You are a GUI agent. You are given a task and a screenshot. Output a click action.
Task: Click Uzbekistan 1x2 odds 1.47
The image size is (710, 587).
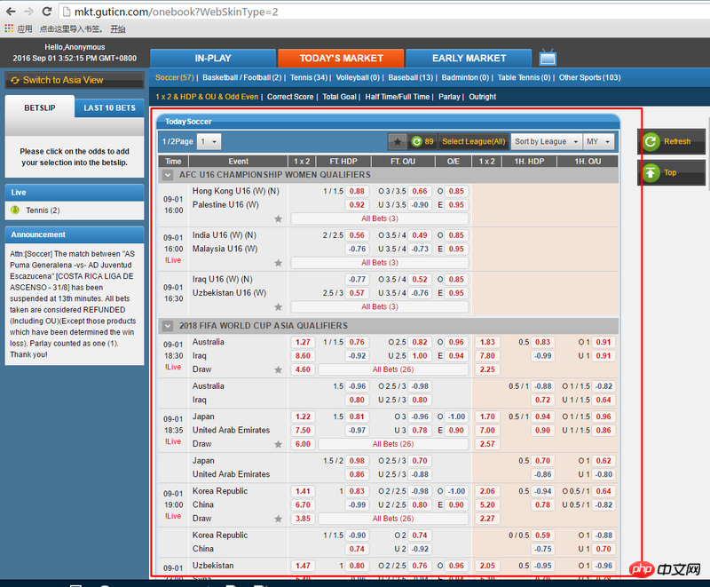(303, 566)
